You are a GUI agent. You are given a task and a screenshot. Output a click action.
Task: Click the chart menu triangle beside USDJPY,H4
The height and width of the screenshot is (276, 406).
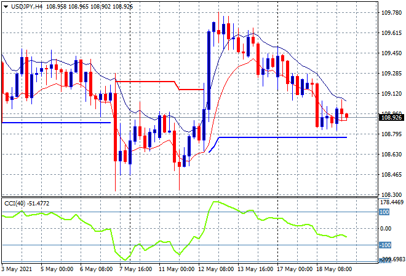[x=6, y=7]
